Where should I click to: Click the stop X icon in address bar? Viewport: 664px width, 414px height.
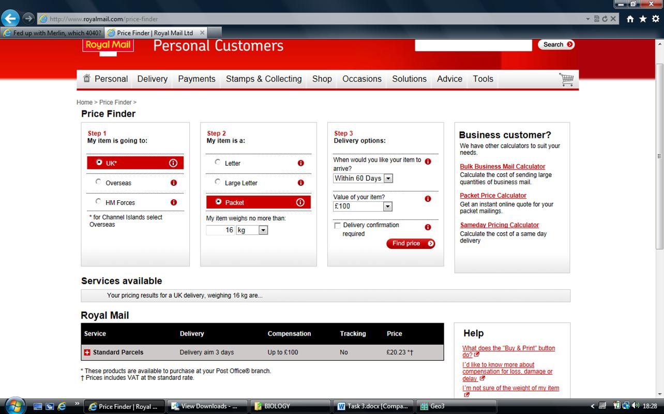pos(613,19)
